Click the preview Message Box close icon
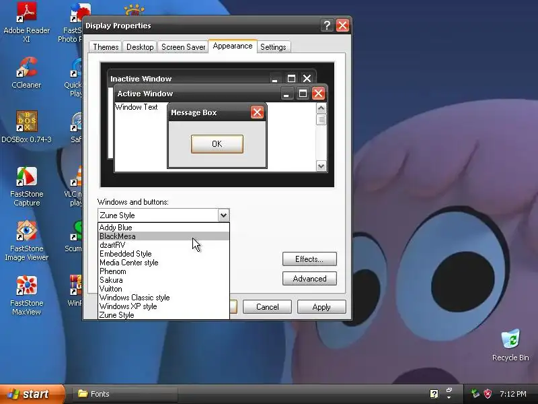538x404 pixels. coord(257,112)
